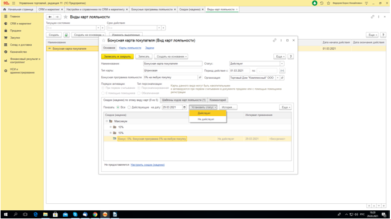Select Персонализированная personalization type
This screenshot has width=391, height=219.
pyautogui.click(x=139, y=88)
